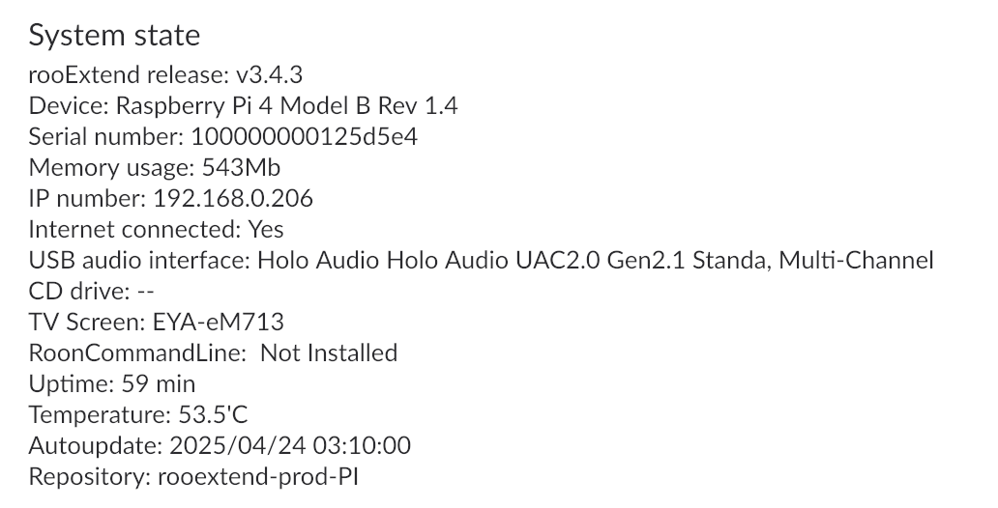Select the rooextend-prod-PI repository name
The width and height of the screenshot is (998, 508).
pyautogui.click(x=258, y=477)
